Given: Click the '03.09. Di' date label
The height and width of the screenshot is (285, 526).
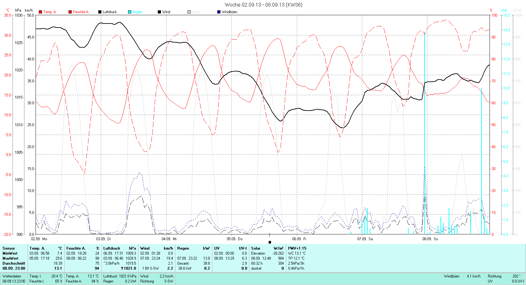Looking at the screenshot, I should pyautogui.click(x=104, y=239).
